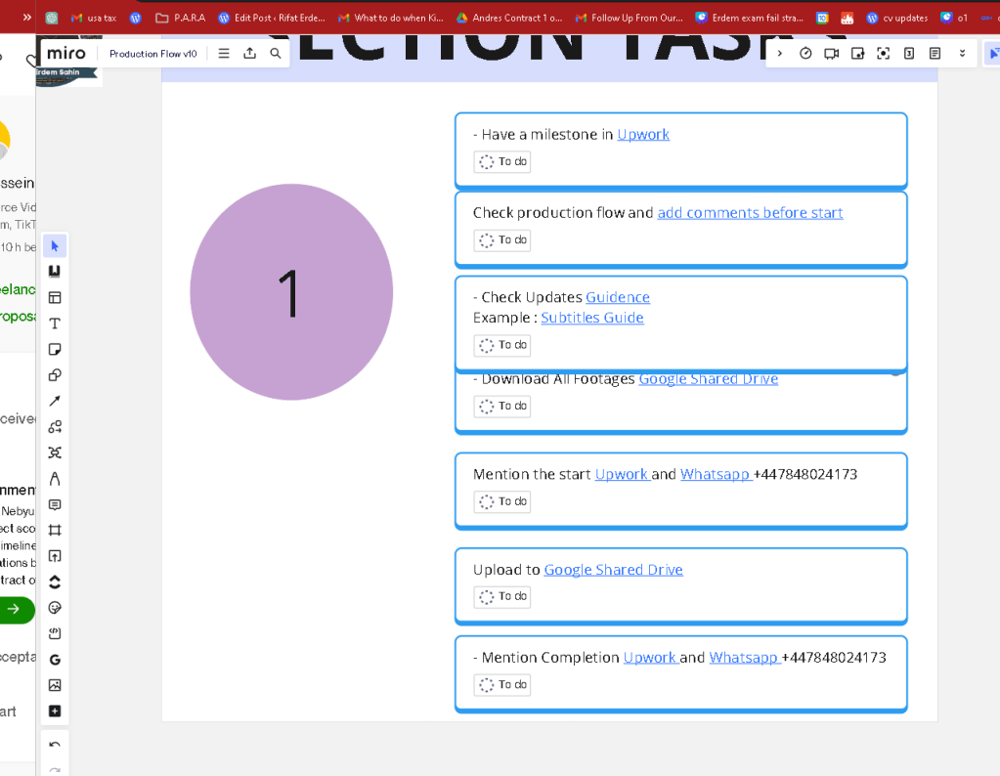Toggle To do status on Mention the start card
The height and width of the screenshot is (776, 1000).
[502, 501]
